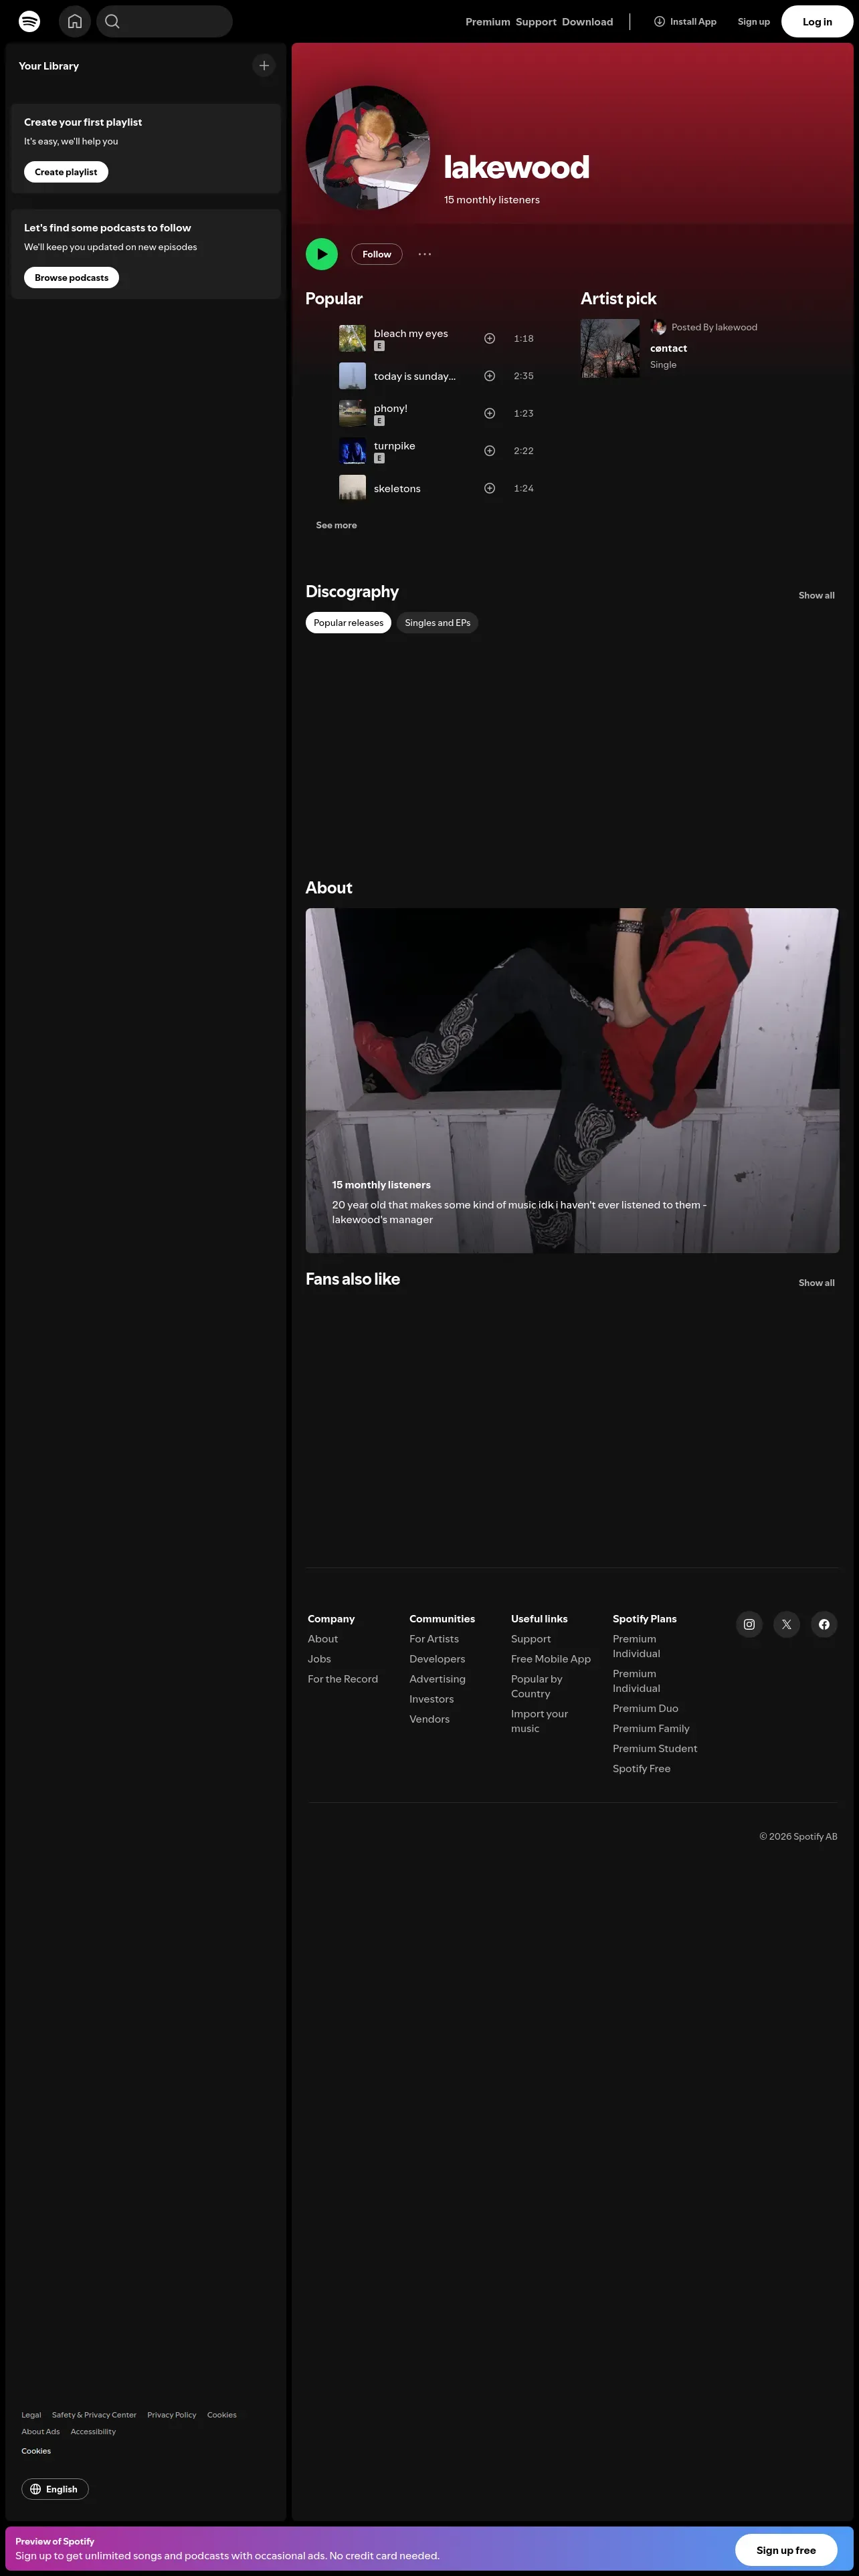Open the three-dot more options menu for lakewood
The width and height of the screenshot is (859, 2576).
click(425, 254)
